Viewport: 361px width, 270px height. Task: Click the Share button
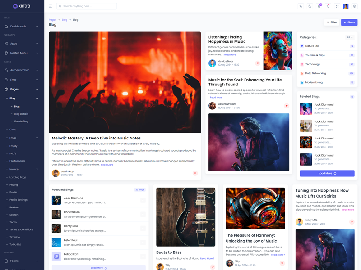pyautogui.click(x=349, y=22)
